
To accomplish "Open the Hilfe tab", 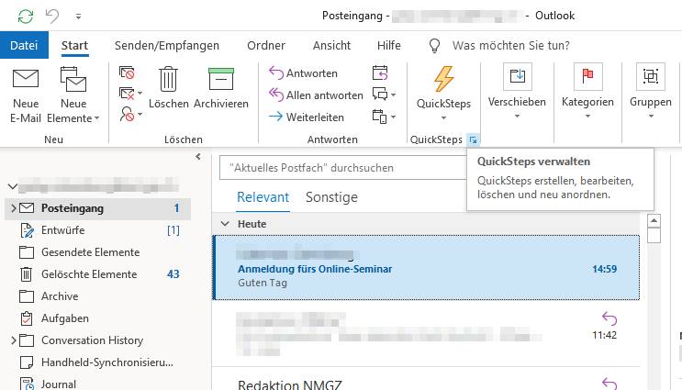I will tap(389, 45).
